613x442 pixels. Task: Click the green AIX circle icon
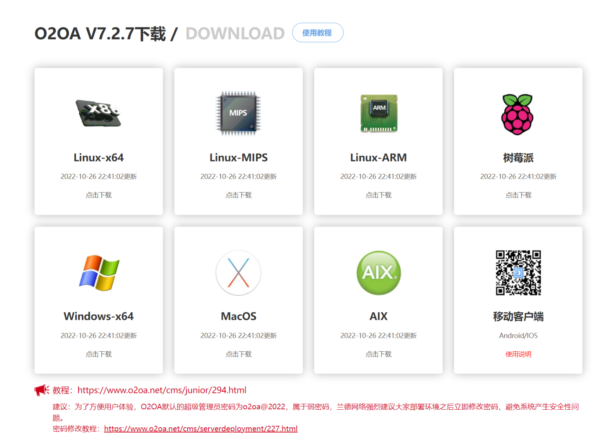(x=378, y=273)
